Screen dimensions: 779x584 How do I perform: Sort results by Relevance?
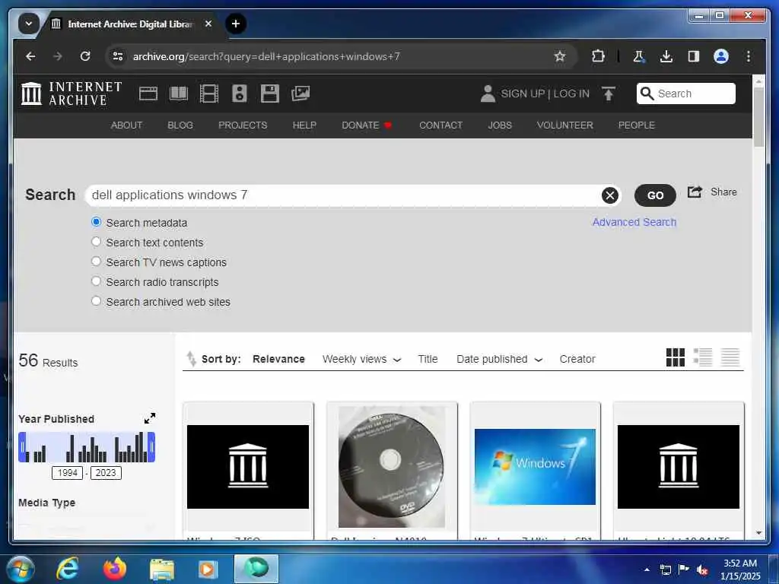coord(278,359)
